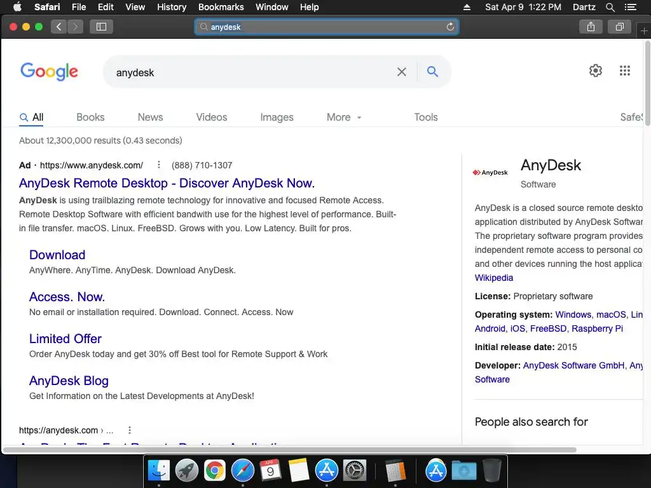The image size is (651, 488).
Task: Click the Raspberry Pi link
Action: click(x=597, y=329)
